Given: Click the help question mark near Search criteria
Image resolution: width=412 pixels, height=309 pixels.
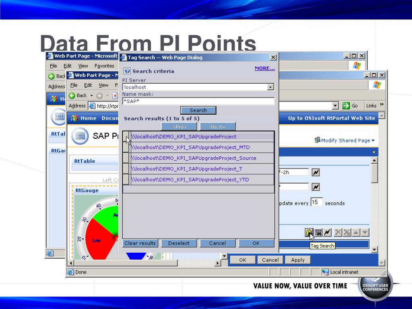Looking at the screenshot, I should click(127, 71).
